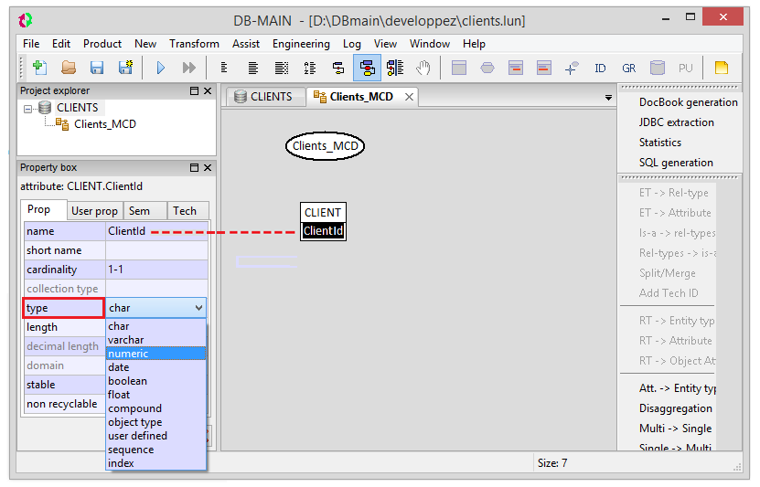Choose numeric from the type list
This screenshot has width=760, height=487.
coord(156,354)
